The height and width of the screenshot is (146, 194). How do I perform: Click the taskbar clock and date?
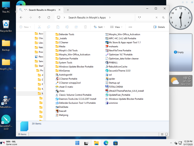click(x=188, y=143)
